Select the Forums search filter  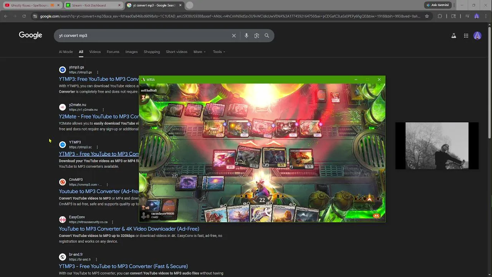113,52
